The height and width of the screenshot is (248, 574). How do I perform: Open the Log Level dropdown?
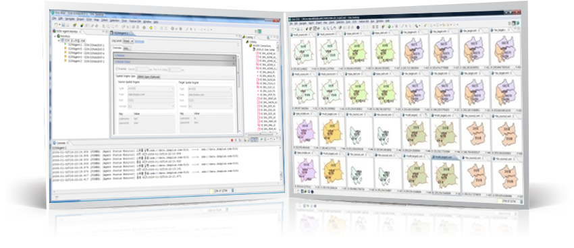click(128, 41)
